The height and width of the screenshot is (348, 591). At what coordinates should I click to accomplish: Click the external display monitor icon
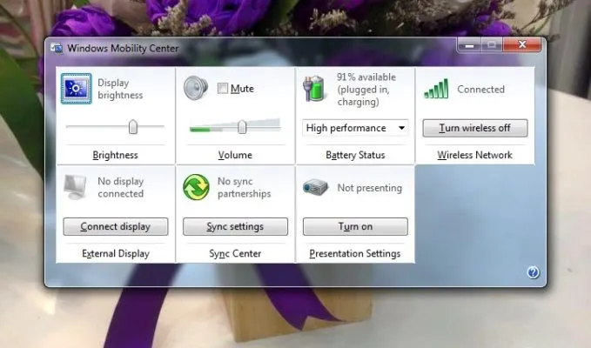tap(75, 187)
